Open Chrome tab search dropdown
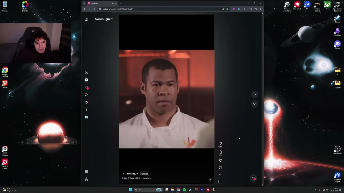The image size is (344, 193). click(84, 3)
